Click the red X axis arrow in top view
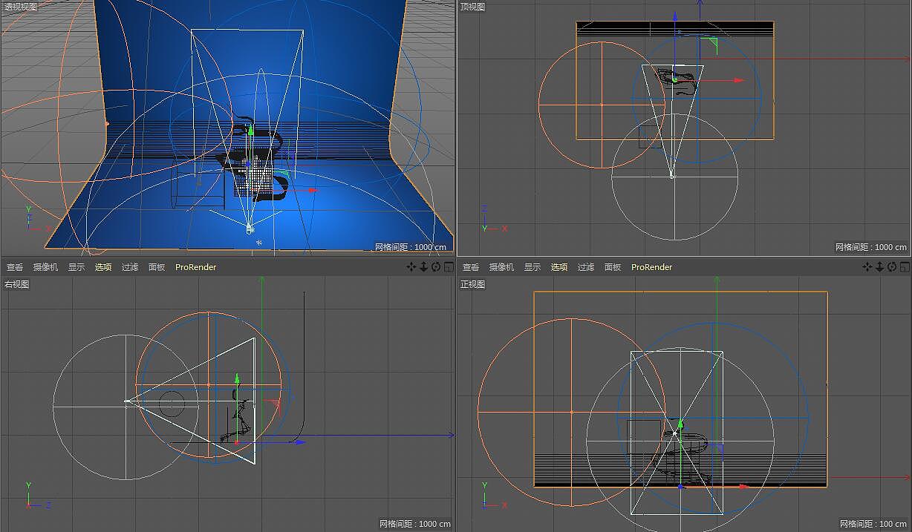Screen dimensions: 912x532 (739, 80)
